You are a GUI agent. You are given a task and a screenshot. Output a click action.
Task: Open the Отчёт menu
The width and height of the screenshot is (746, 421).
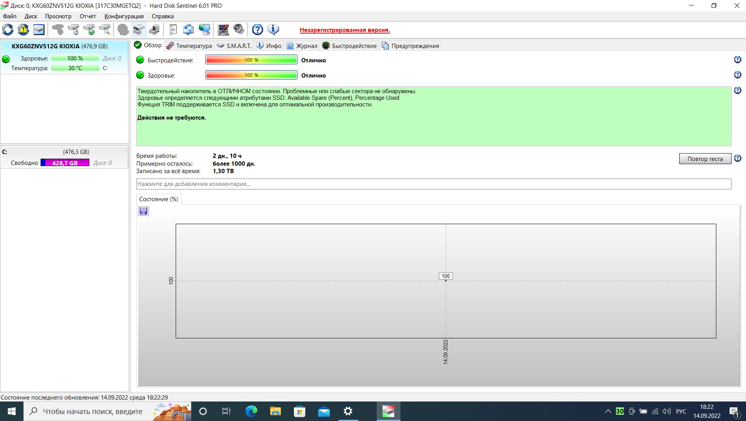88,16
